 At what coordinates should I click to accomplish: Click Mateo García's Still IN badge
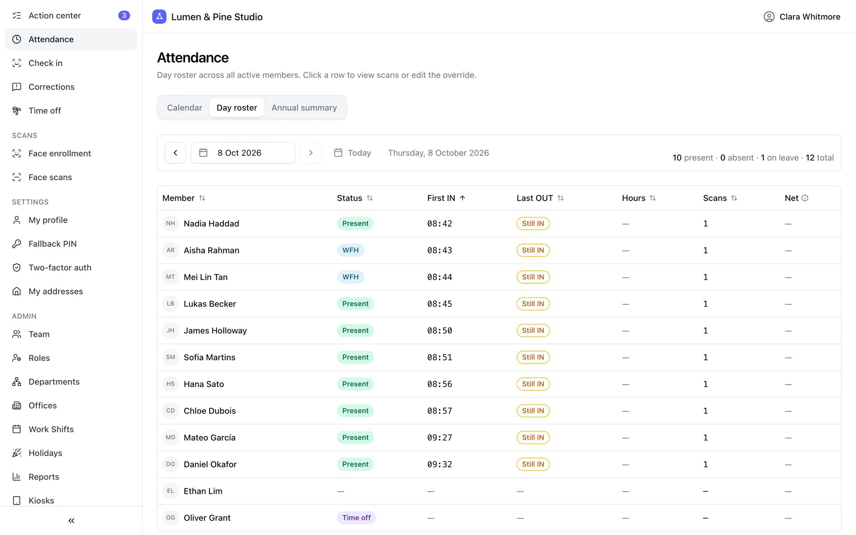click(533, 437)
